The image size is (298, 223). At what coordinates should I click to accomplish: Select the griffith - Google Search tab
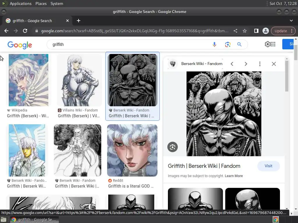click(x=37, y=21)
